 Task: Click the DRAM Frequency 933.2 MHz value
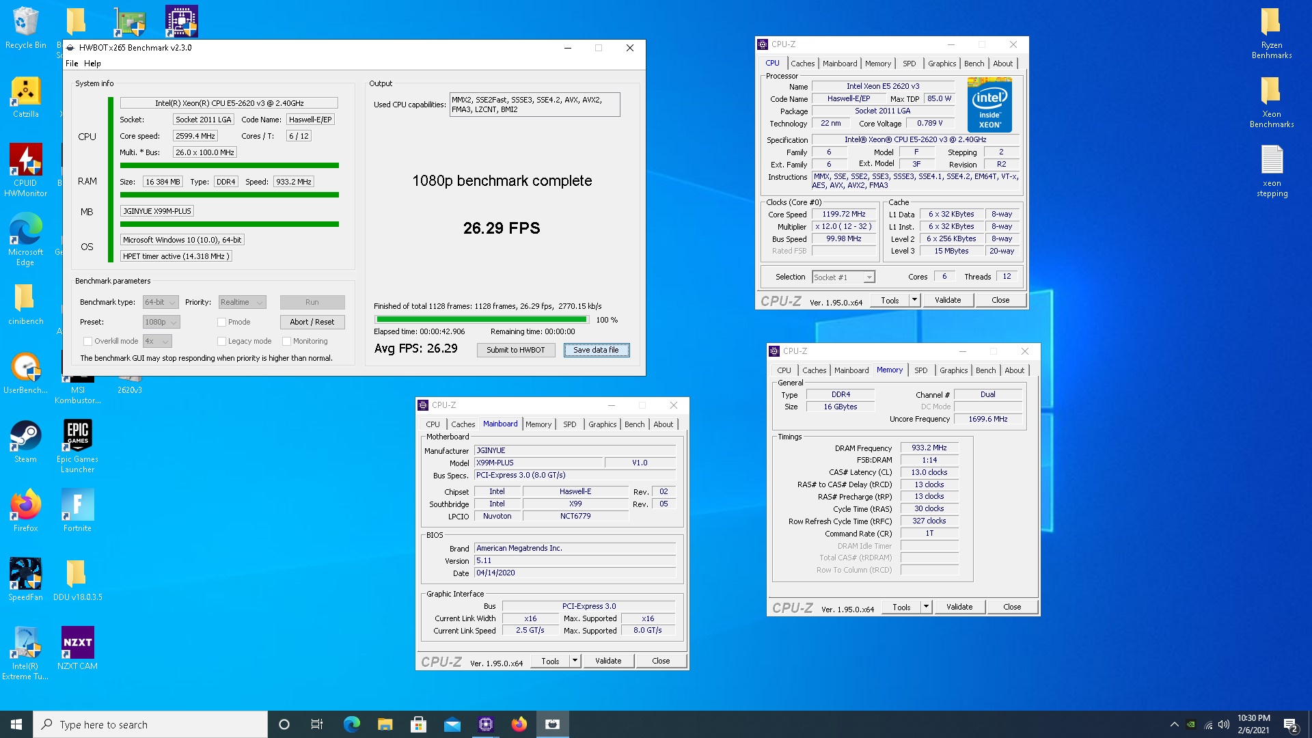click(x=929, y=448)
